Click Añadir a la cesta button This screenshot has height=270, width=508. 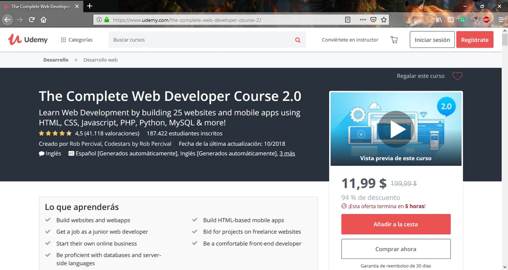[x=396, y=224]
